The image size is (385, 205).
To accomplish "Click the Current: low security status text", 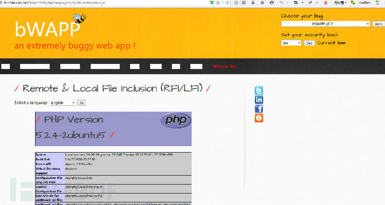I will click(x=331, y=43).
